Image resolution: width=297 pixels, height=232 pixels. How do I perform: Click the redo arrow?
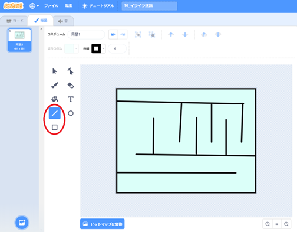(x=123, y=35)
